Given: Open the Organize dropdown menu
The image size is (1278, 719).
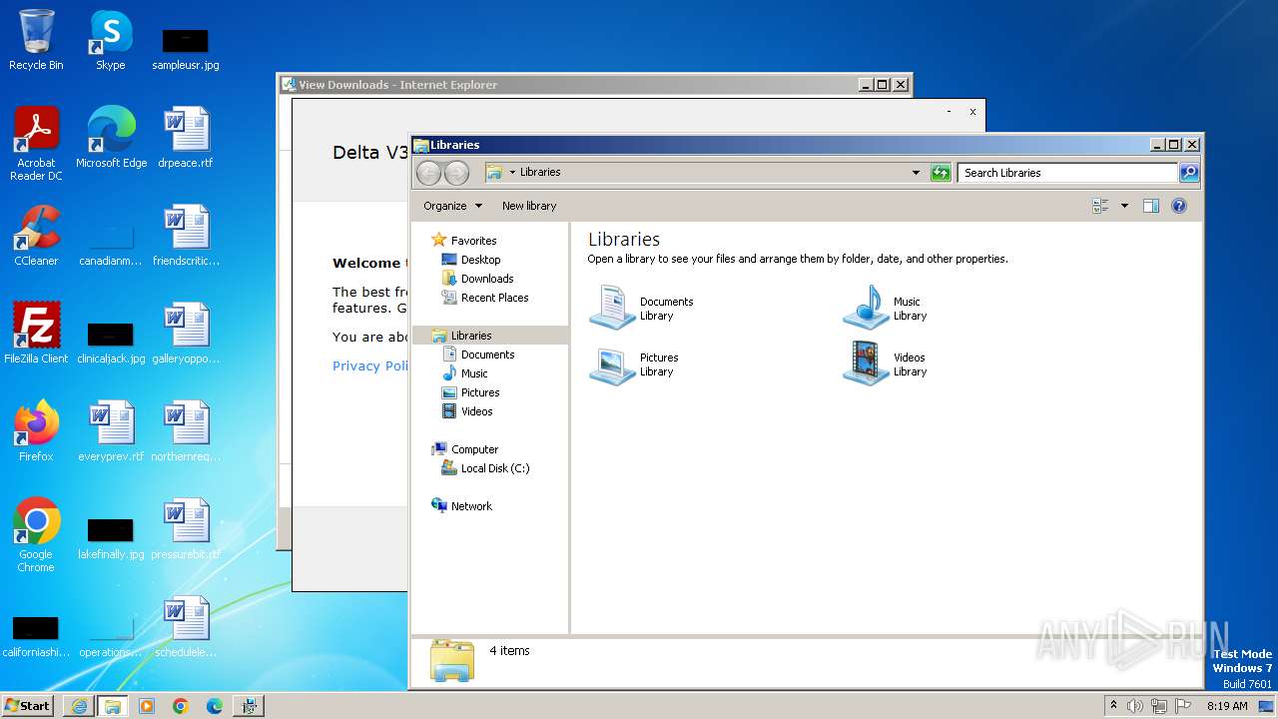Looking at the screenshot, I should tap(452, 206).
